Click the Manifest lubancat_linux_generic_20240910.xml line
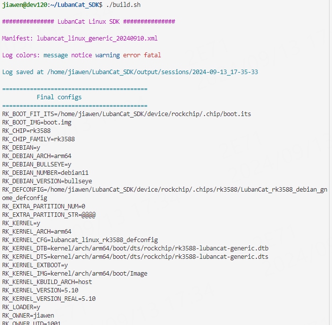 click(80, 39)
